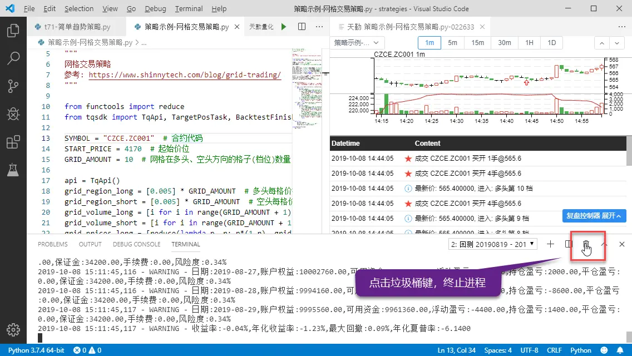The width and height of the screenshot is (632, 356).
Task: Switch to the DEBUG CONSOLE tab
Action: (x=137, y=244)
